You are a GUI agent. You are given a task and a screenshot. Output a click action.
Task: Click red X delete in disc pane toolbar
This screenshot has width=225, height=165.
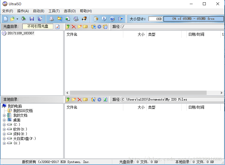[x=74, y=27]
